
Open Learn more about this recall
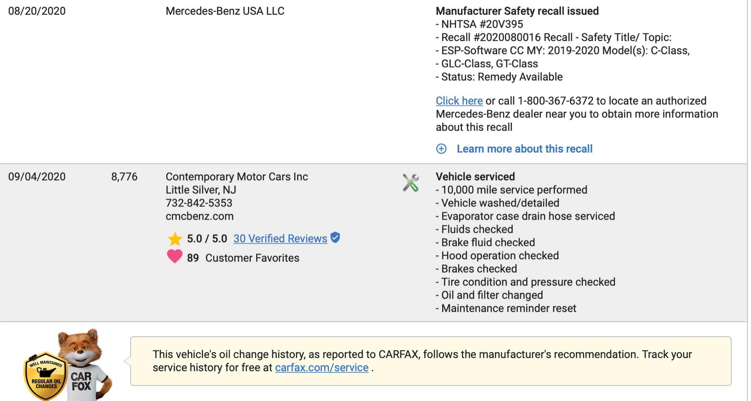525,149
